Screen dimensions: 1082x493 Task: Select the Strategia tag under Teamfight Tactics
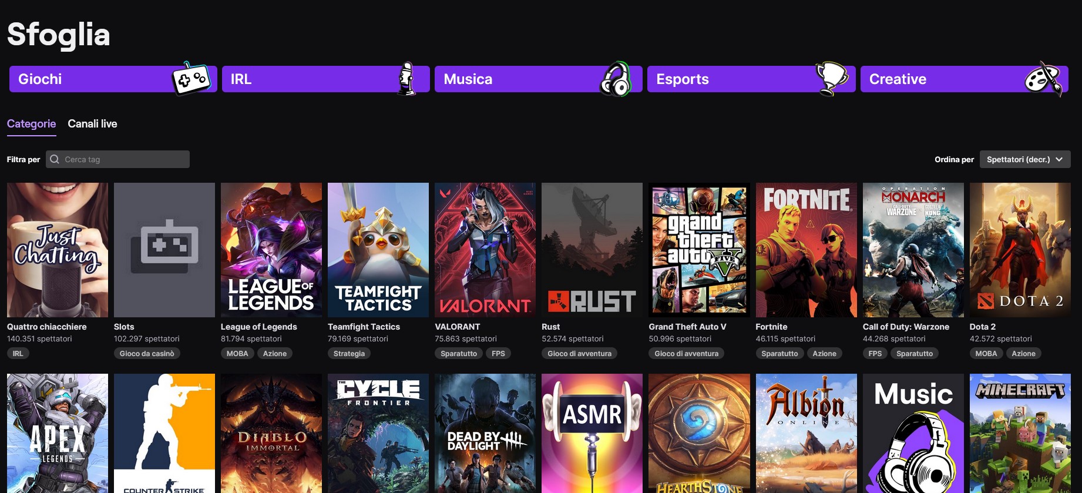click(349, 353)
